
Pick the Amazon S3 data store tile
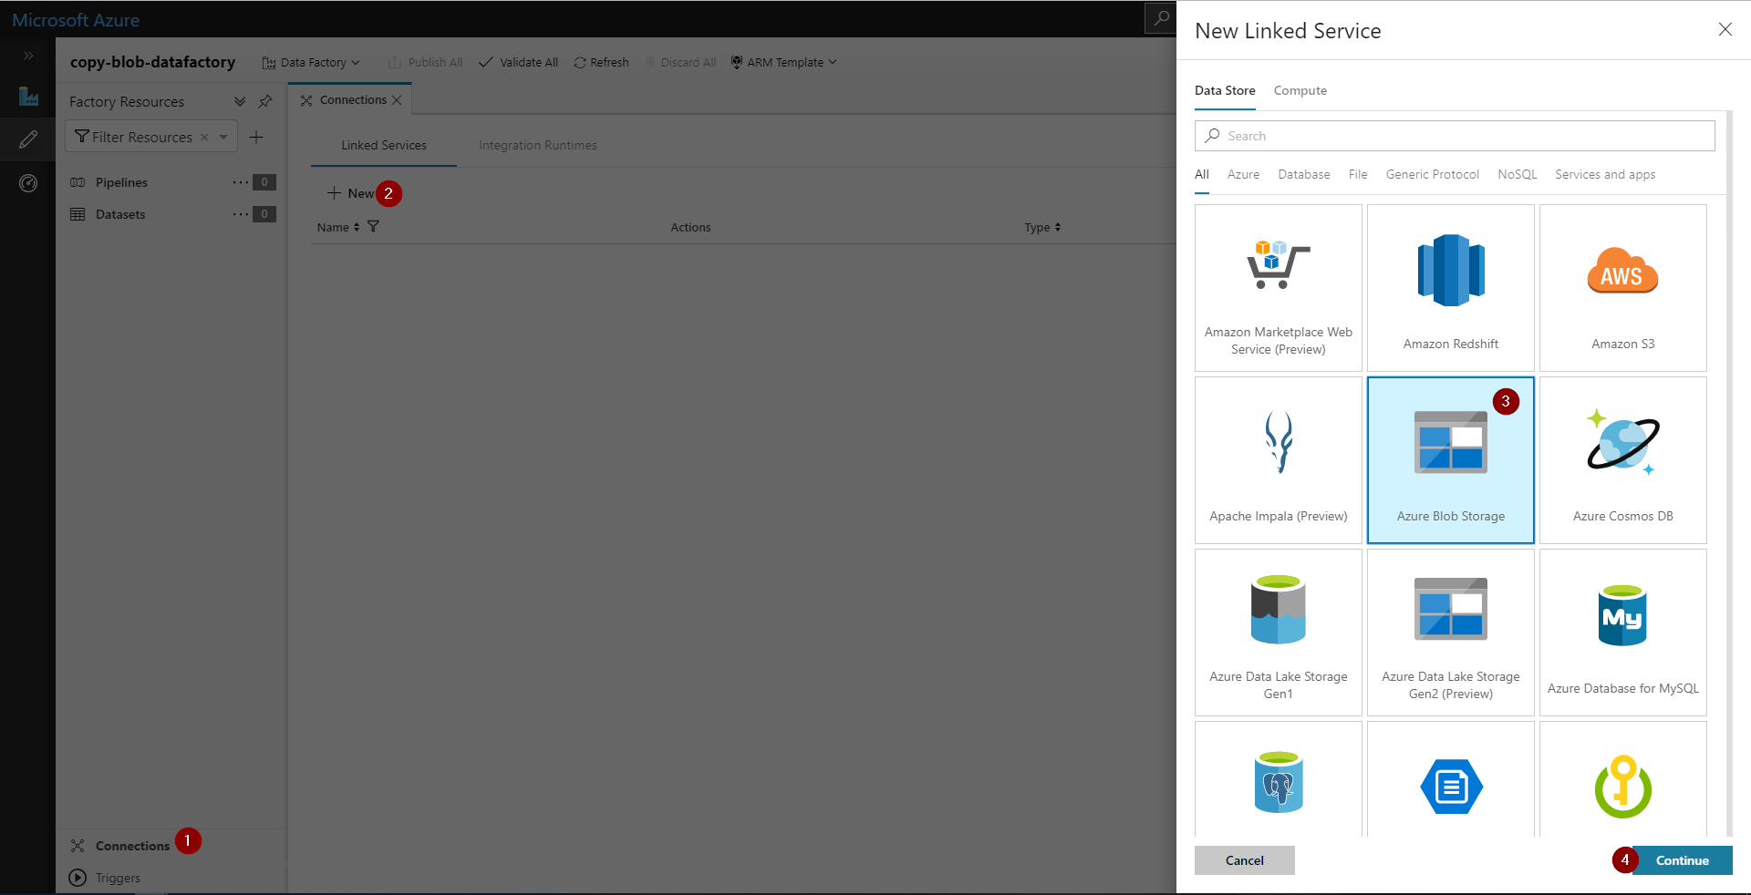click(1622, 288)
